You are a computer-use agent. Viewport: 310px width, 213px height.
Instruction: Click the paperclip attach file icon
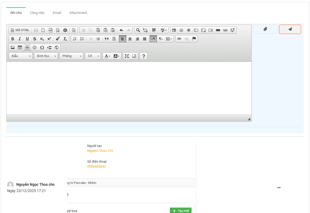(265, 29)
